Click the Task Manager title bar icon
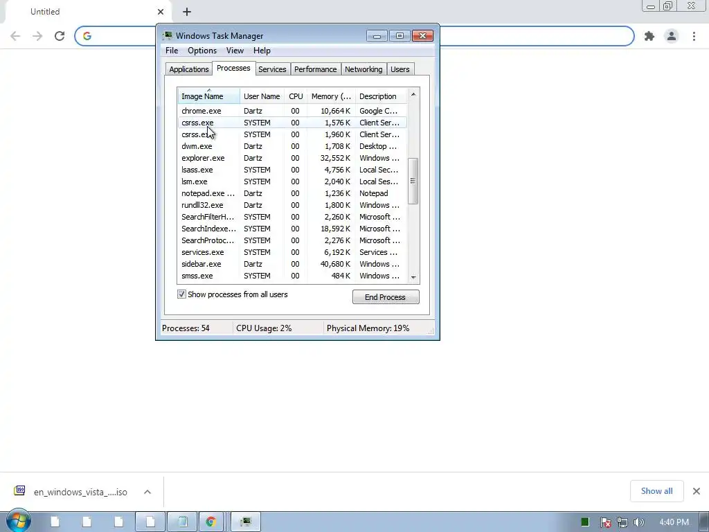Viewport: 709px width, 532px height. click(x=168, y=36)
